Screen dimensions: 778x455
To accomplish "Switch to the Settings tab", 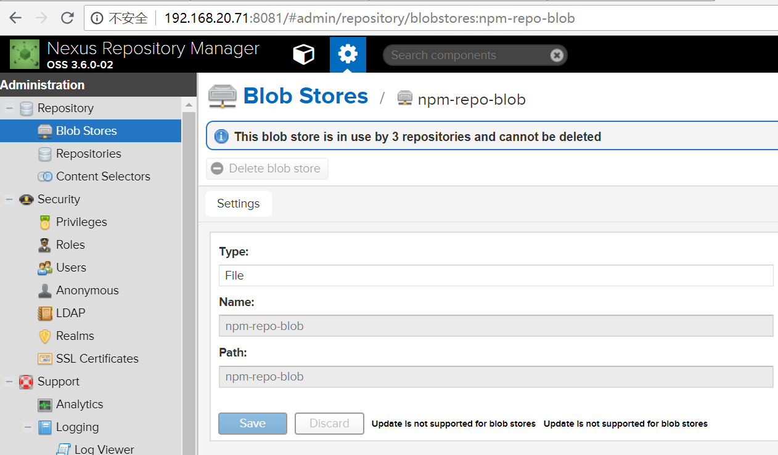I will [x=239, y=204].
